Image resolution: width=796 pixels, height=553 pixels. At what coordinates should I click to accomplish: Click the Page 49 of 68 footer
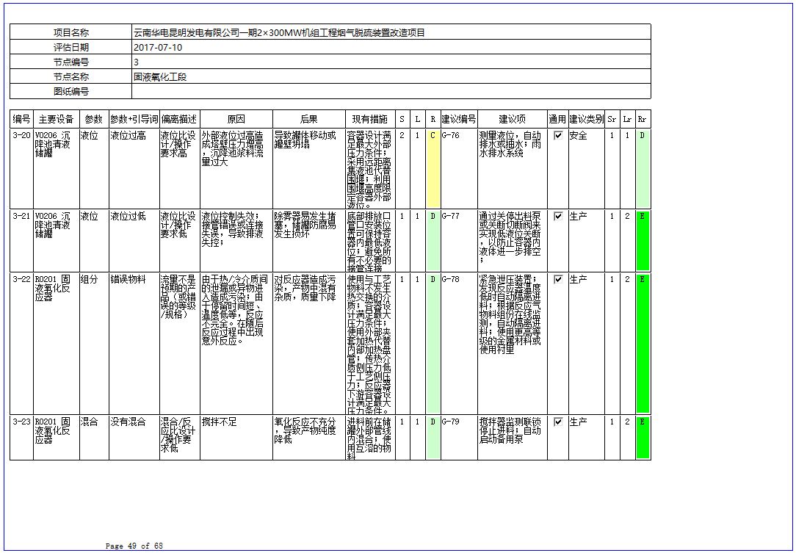(x=134, y=546)
